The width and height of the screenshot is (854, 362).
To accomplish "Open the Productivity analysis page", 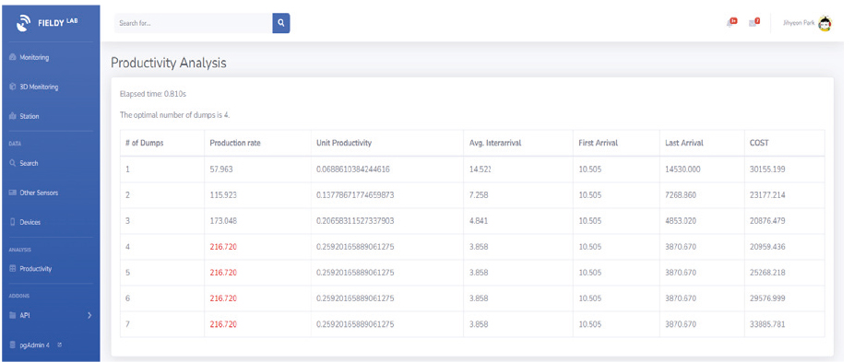I will tap(36, 269).
